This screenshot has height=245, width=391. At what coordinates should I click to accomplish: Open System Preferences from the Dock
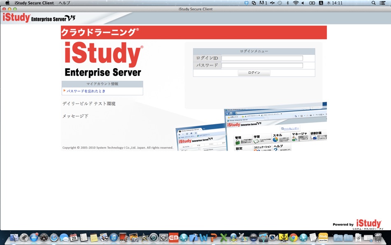[x=163, y=238]
